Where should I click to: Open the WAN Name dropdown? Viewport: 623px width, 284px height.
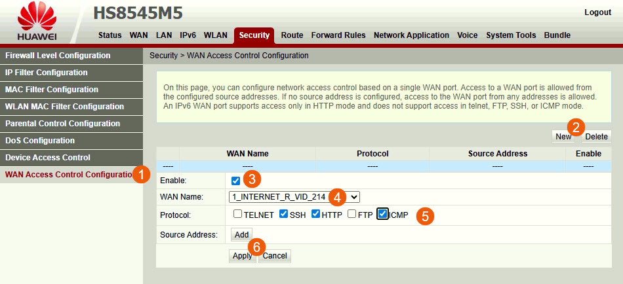pos(294,197)
